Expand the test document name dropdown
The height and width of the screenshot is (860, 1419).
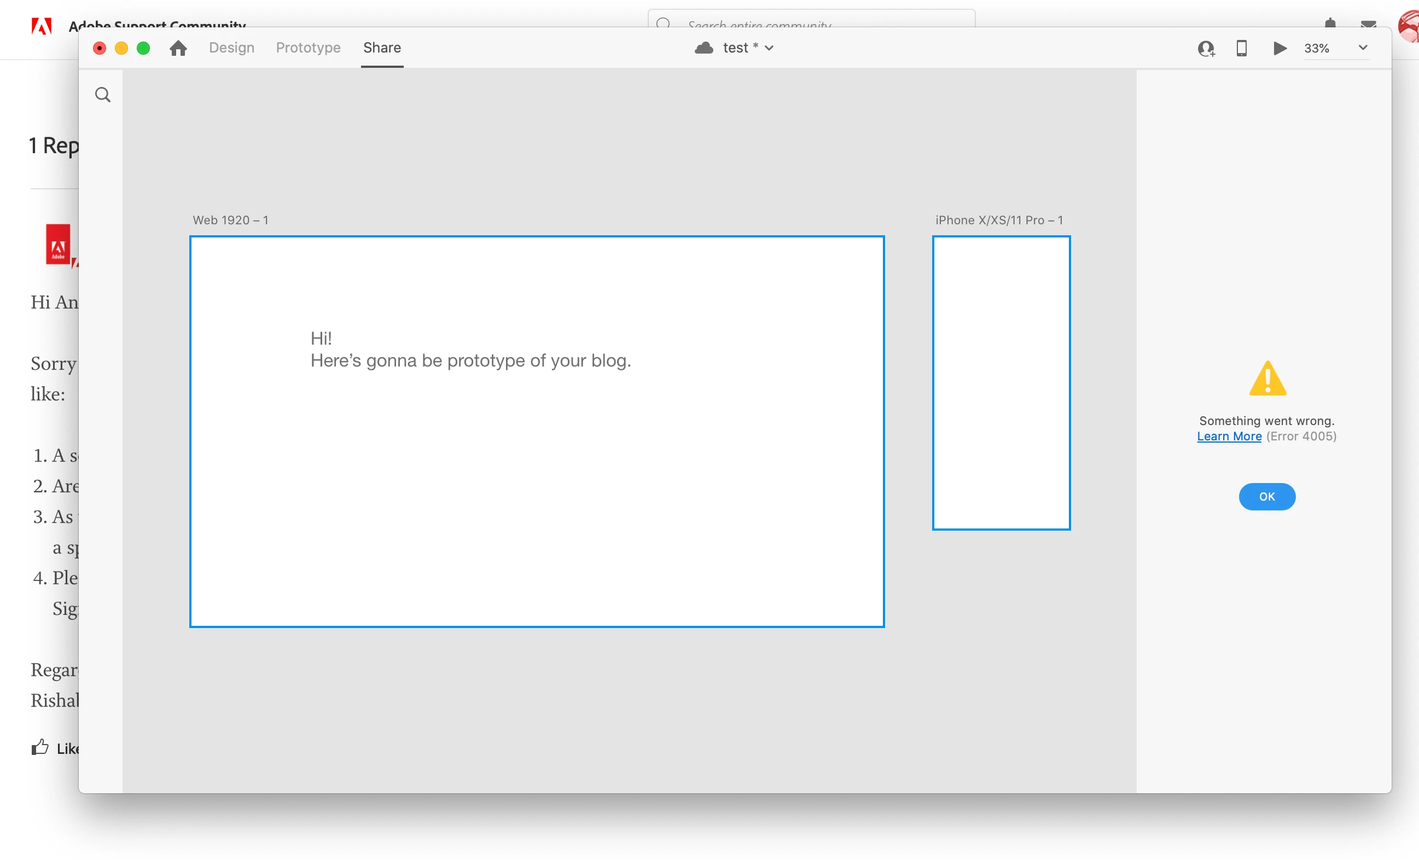click(769, 48)
